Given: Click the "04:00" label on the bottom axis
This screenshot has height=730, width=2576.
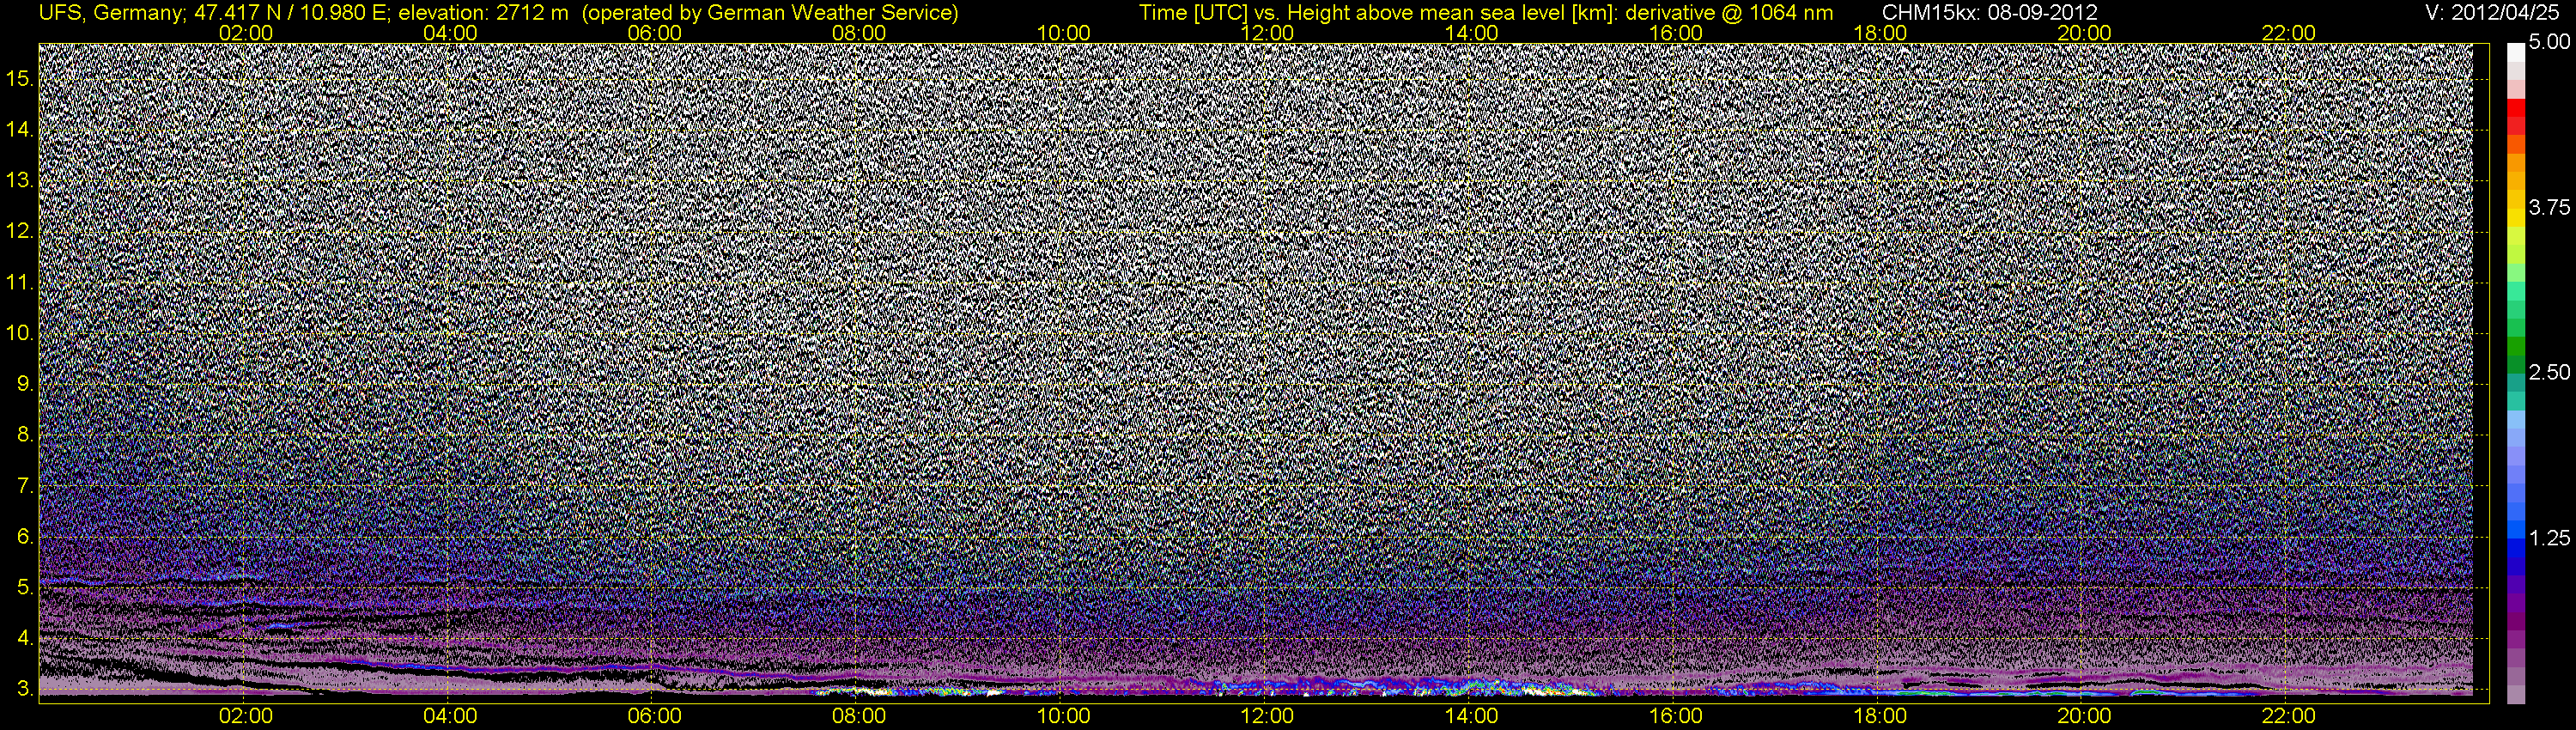Looking at the screenshot, I should [450, 716].
